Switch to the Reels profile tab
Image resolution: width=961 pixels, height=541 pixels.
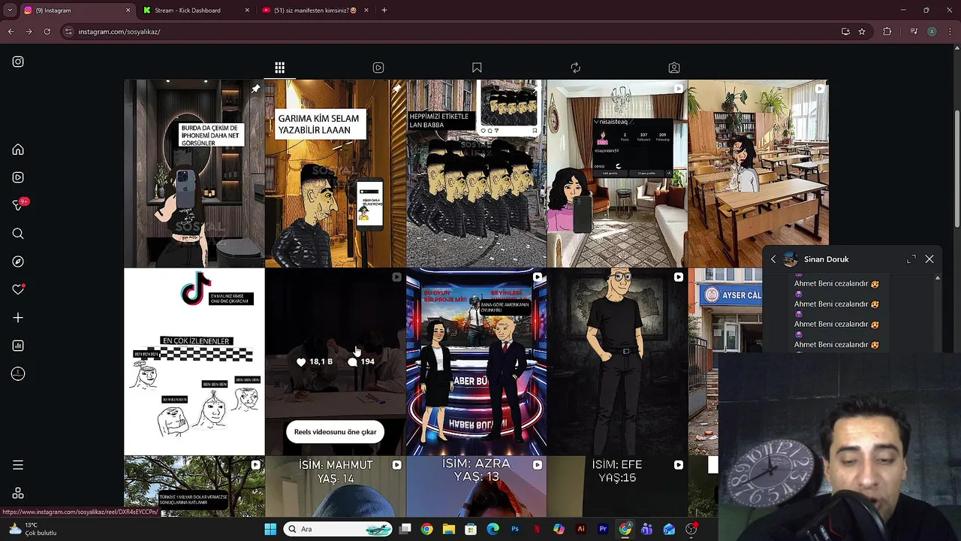coord(378,68)
